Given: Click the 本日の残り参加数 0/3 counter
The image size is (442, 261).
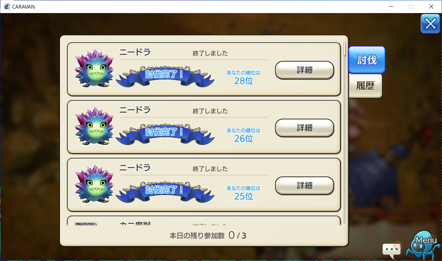Looking at the screenshot, I should [208, 236].
